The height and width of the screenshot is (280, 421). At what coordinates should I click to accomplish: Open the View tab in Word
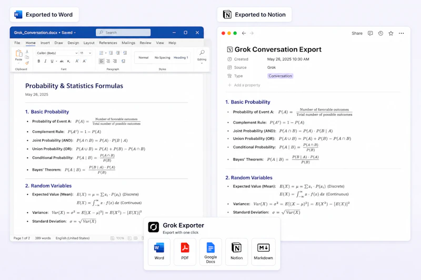[x=160, y=43]
